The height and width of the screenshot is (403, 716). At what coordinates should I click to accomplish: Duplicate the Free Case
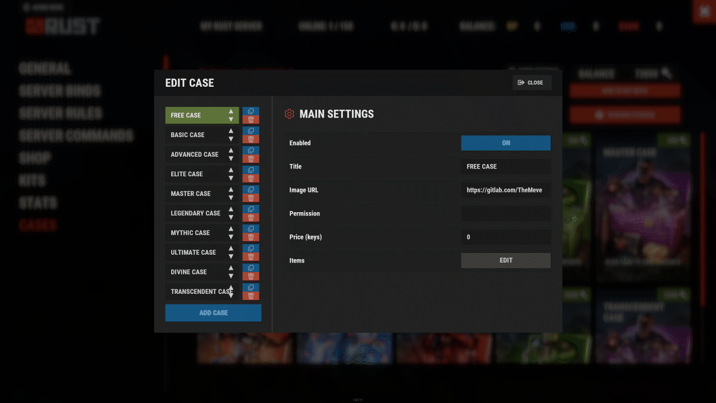tap(251, 111)
